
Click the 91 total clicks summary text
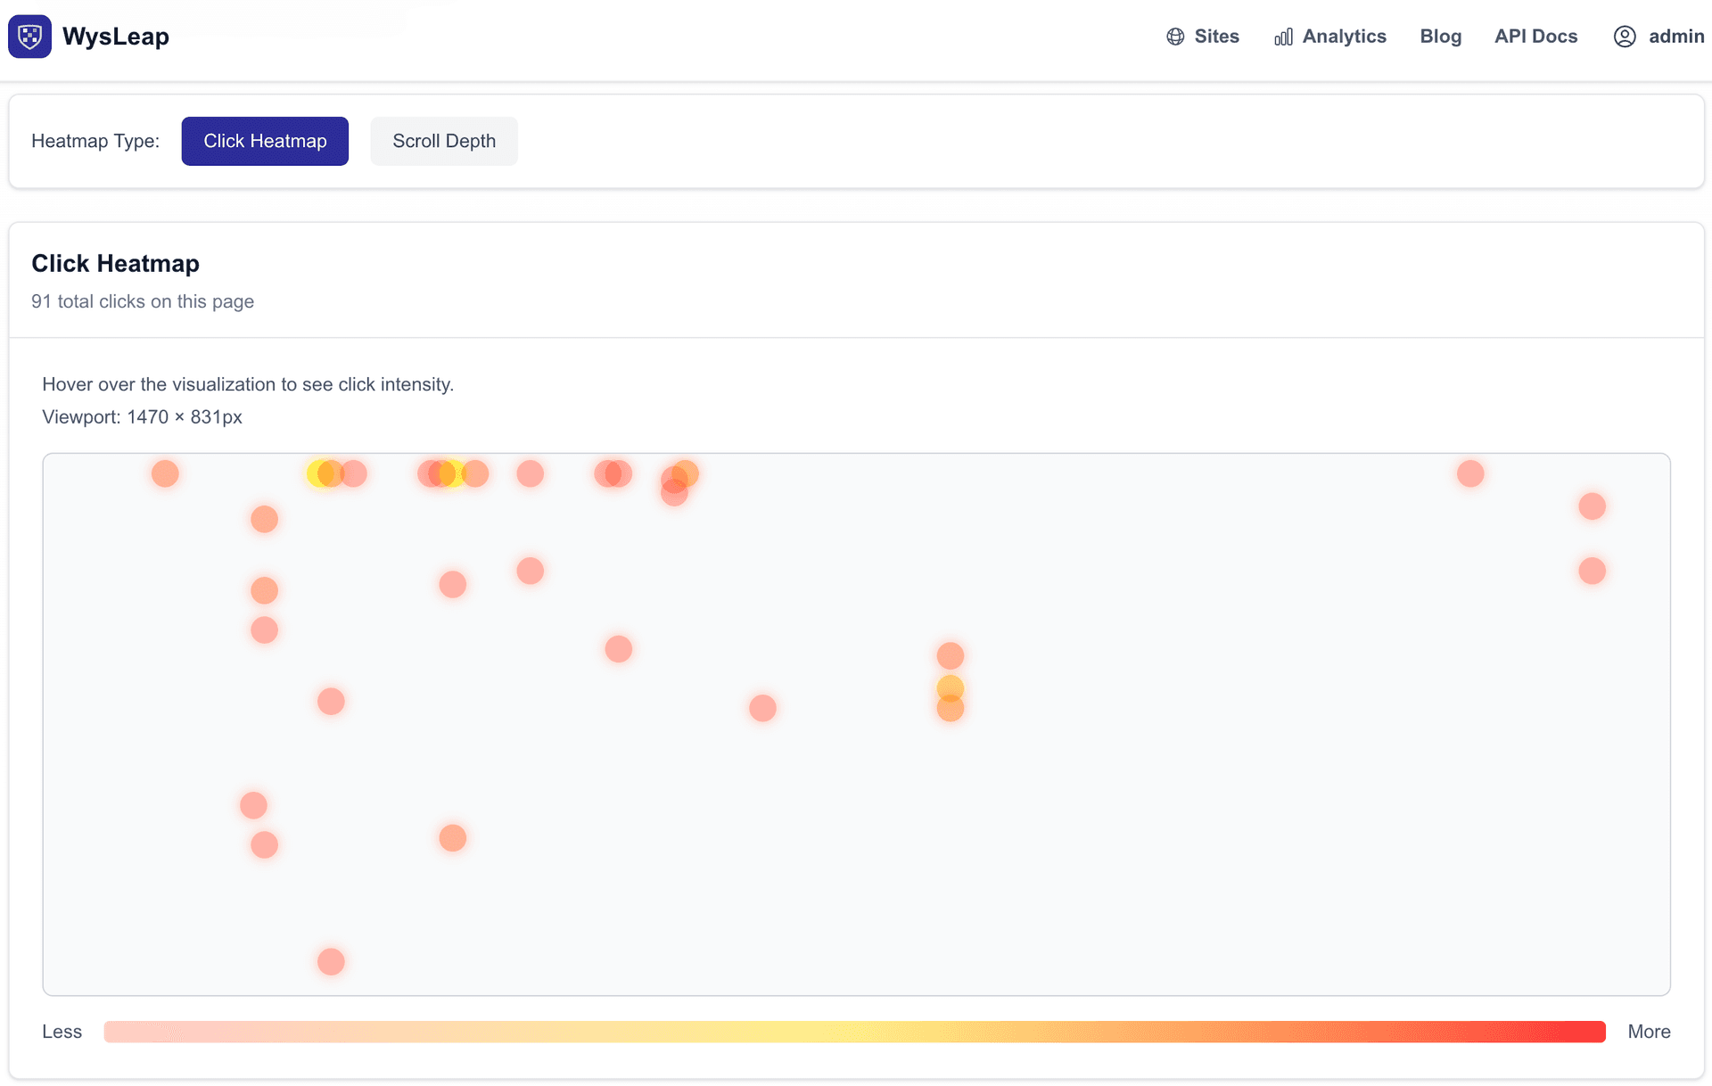coord(143,301)
